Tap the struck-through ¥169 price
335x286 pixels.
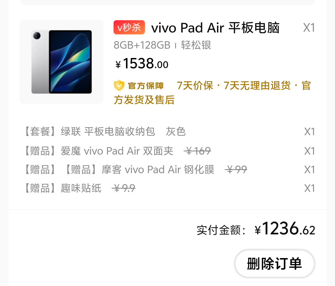(x=197, y=151)
